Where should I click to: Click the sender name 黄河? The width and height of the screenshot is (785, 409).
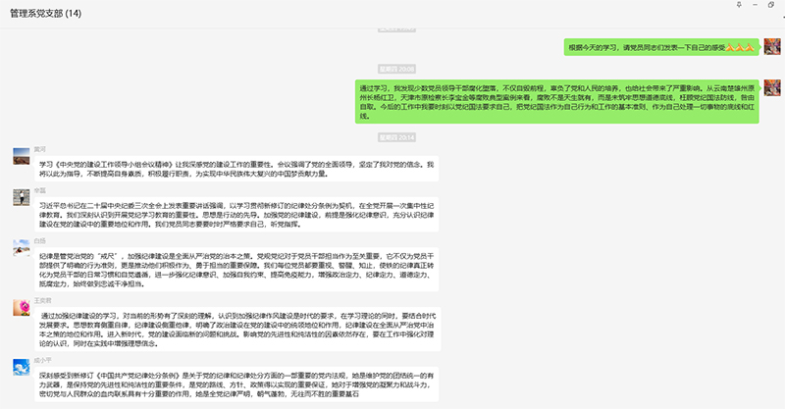point(40,148)
